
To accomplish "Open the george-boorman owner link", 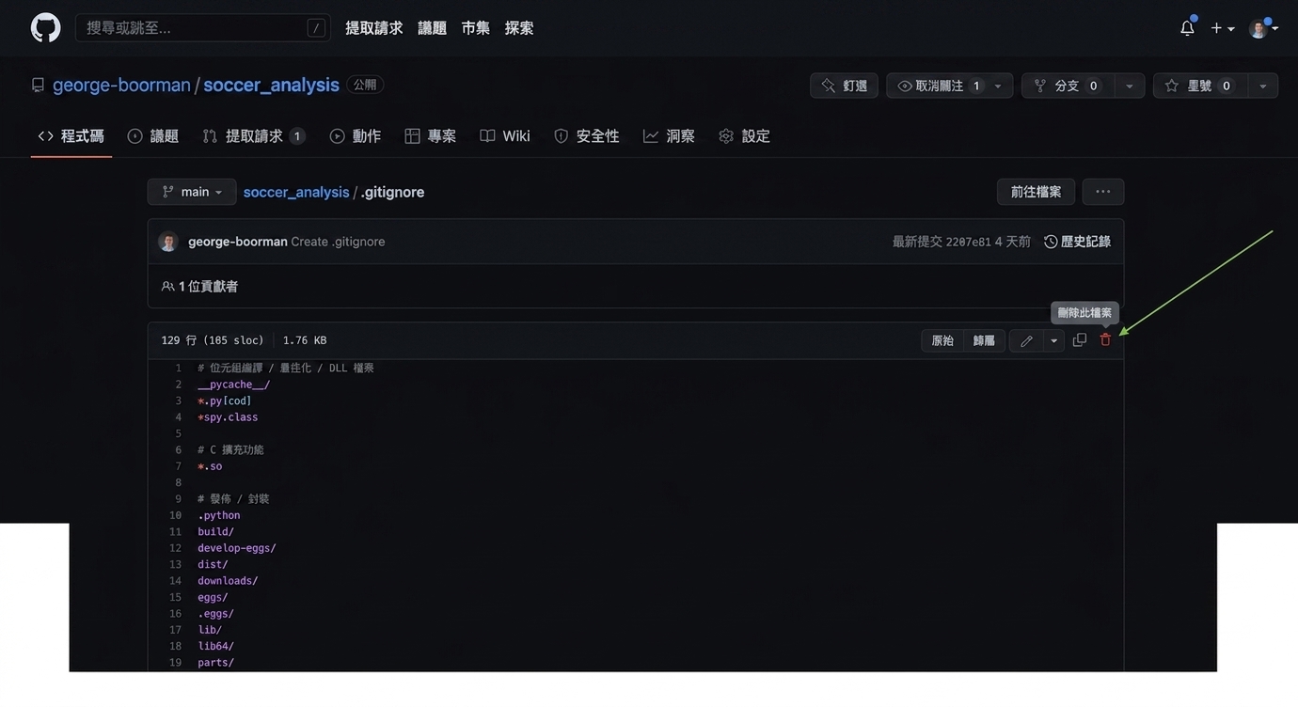I will click(121, 85).
